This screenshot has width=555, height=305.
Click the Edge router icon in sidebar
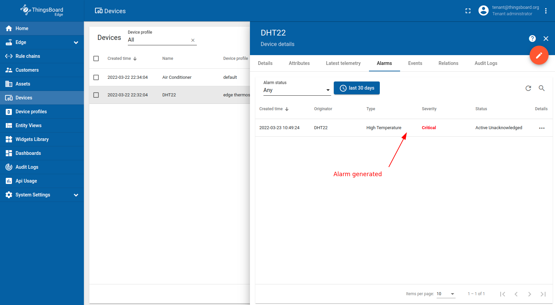click(9, 42)
